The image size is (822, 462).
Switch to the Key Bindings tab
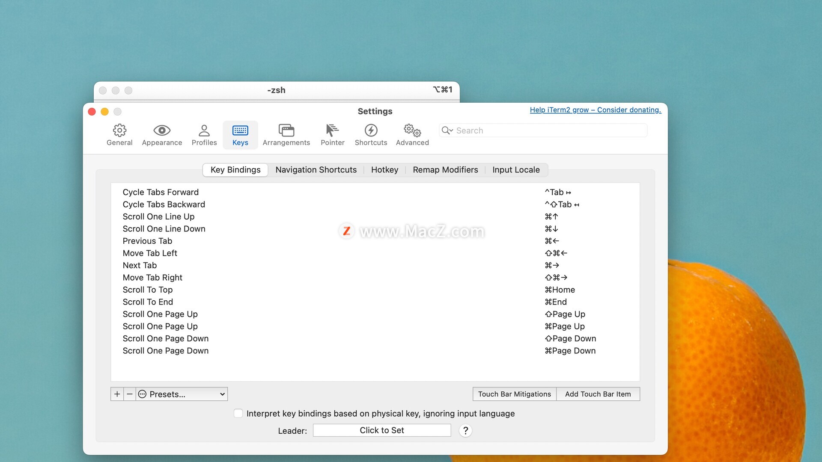tap(235, 170)
